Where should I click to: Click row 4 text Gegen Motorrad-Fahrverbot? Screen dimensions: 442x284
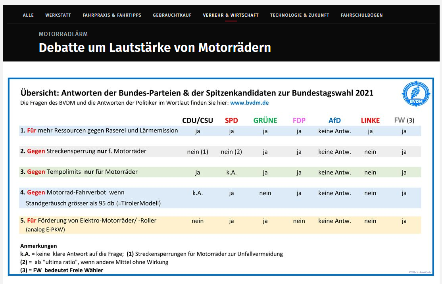point(72,193)
